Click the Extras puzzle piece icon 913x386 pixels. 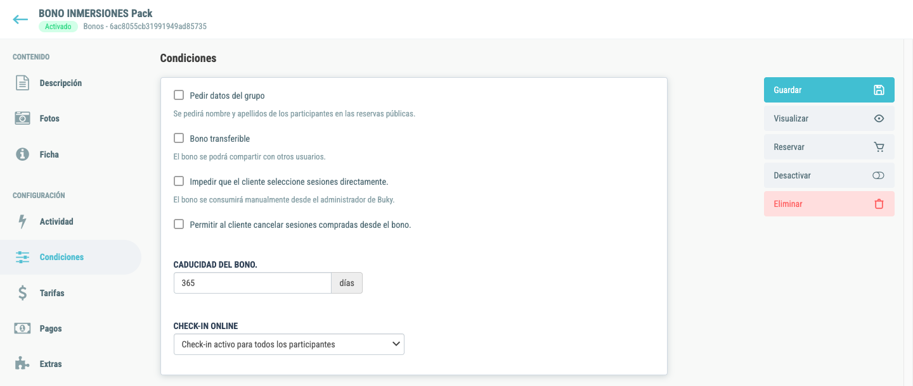click(x=22, y=364)
